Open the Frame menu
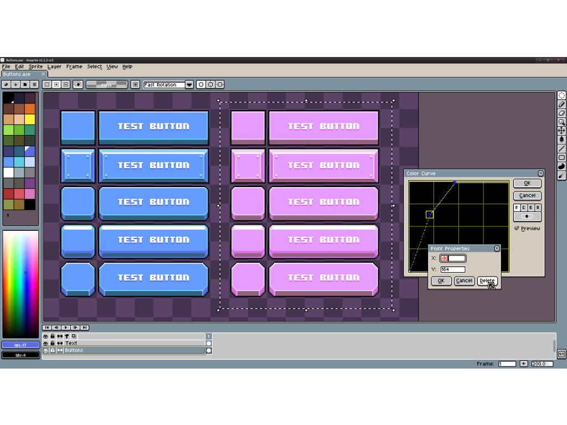Viewport: 567px width, 425px height. (74, 66)
